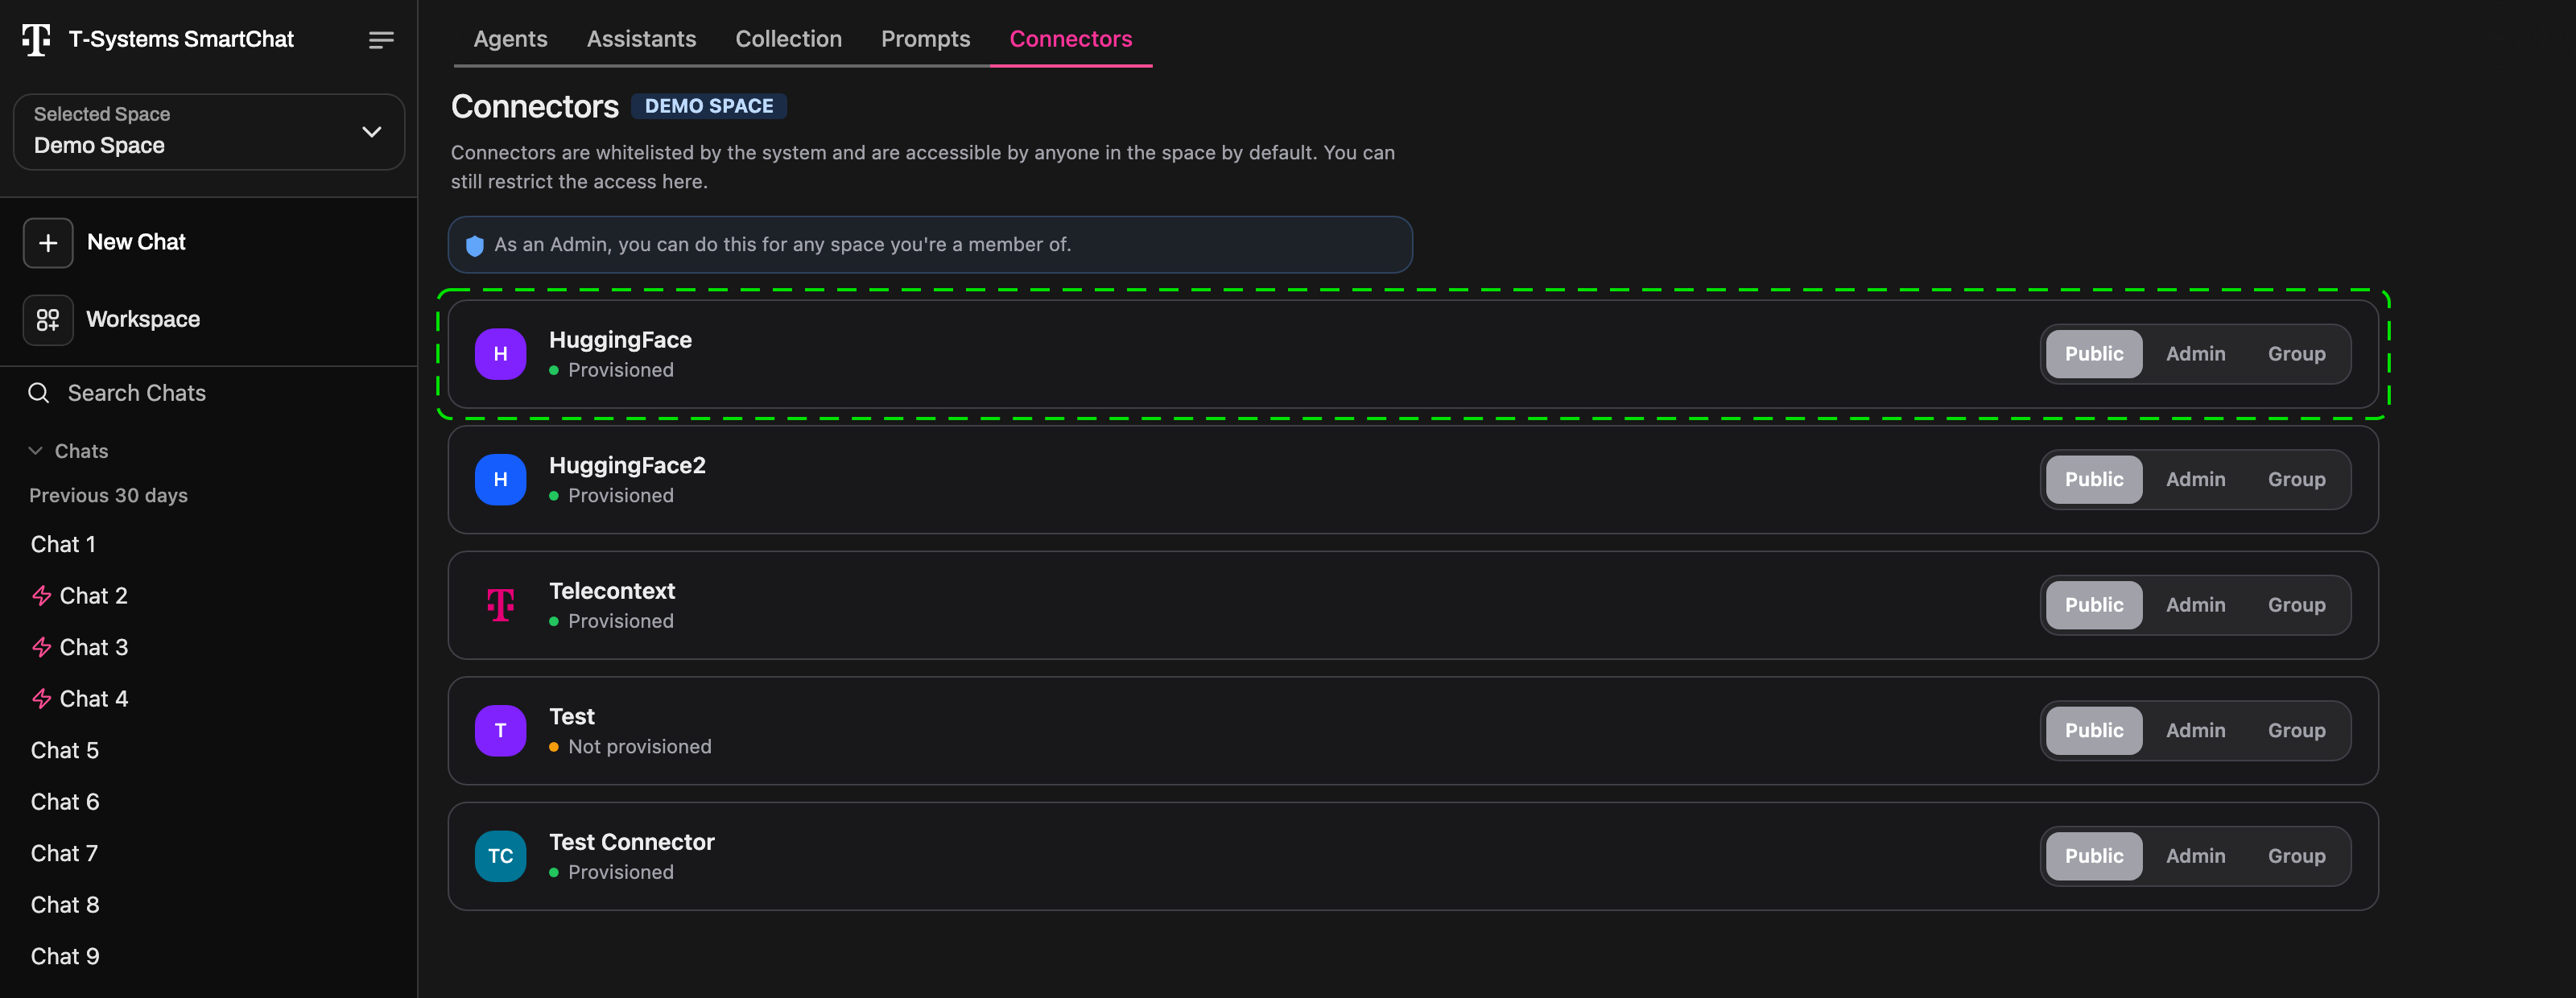
Task: Set Telecontext access to Admin
Action: pos(2195,605)
